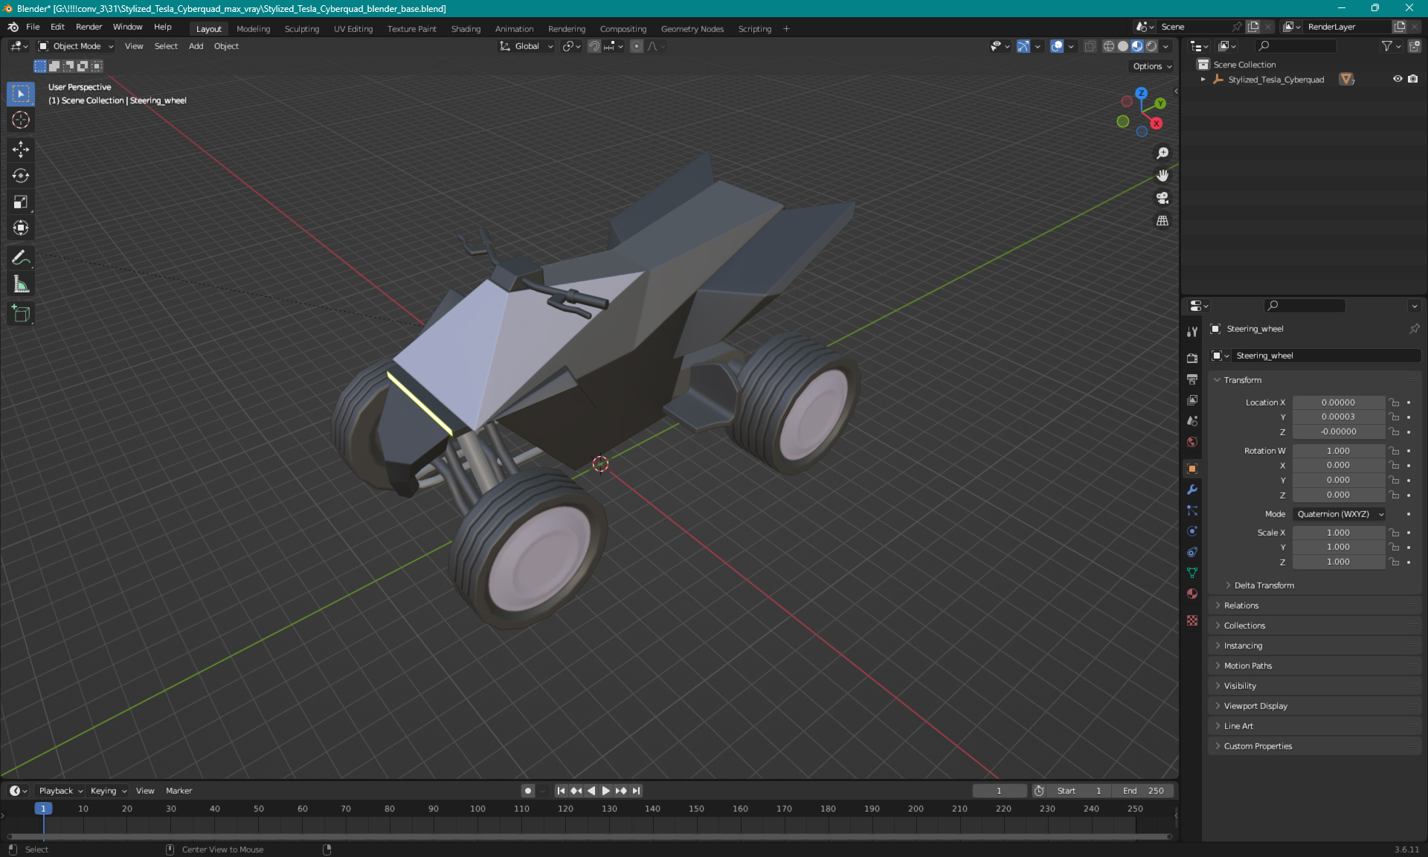Open the Modifiers properties tab
Image resolution: width=1428 pixels, height=857 pixels.
point(1192,490)
